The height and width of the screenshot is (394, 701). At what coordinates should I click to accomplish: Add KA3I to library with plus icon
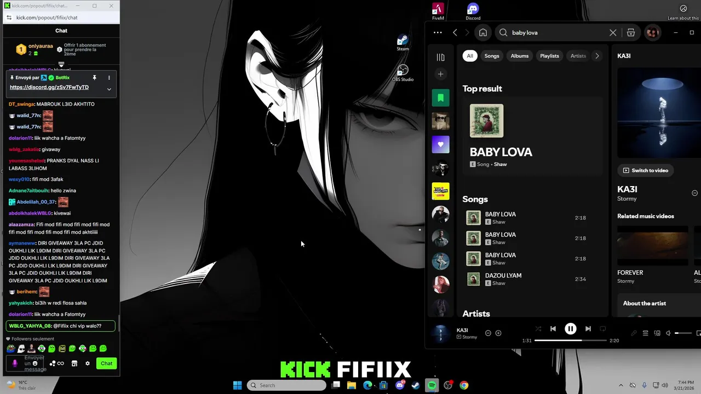pos(498,333)
